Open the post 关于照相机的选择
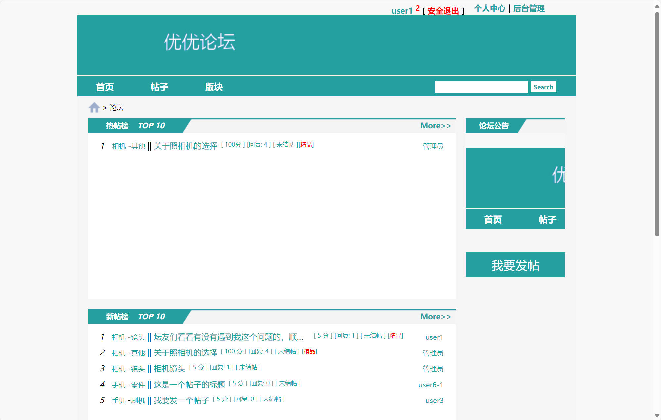Screen dimensions: 661x420 point(185,146)
